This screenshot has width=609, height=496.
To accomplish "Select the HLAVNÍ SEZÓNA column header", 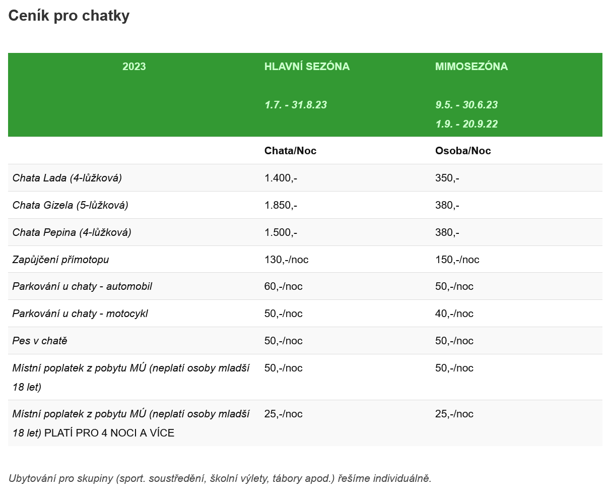I will pyautogui.click(x=307, y=67).
